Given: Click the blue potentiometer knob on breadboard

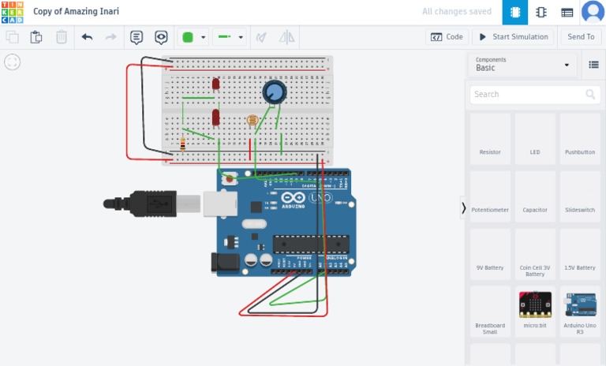Looking at the screenshot, I should 275,92.
